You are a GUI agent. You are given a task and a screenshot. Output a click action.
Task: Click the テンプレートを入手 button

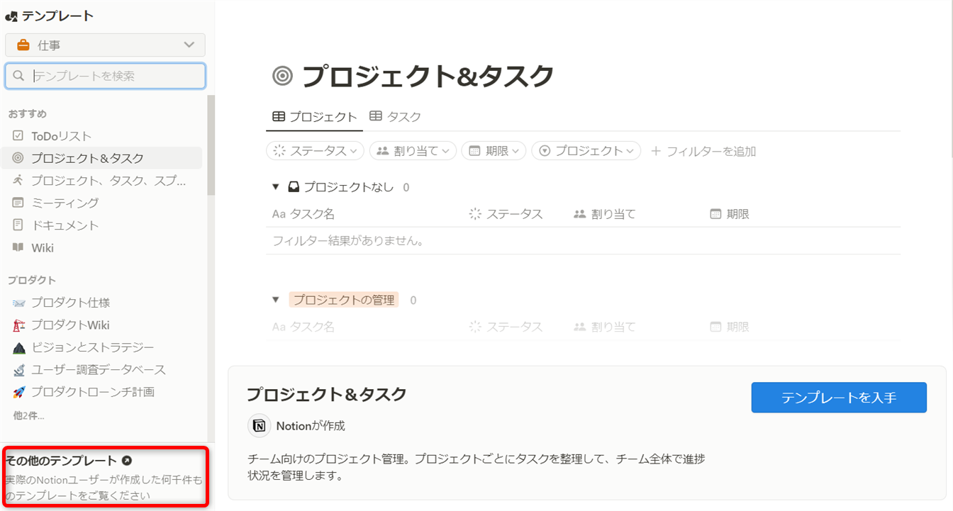coord(838,398)
